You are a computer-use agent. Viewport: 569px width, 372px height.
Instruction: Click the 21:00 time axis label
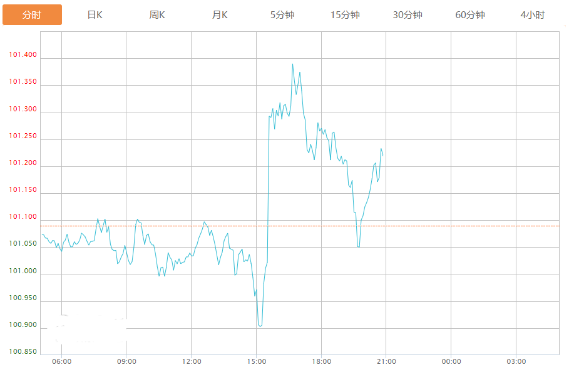(386, 361)
